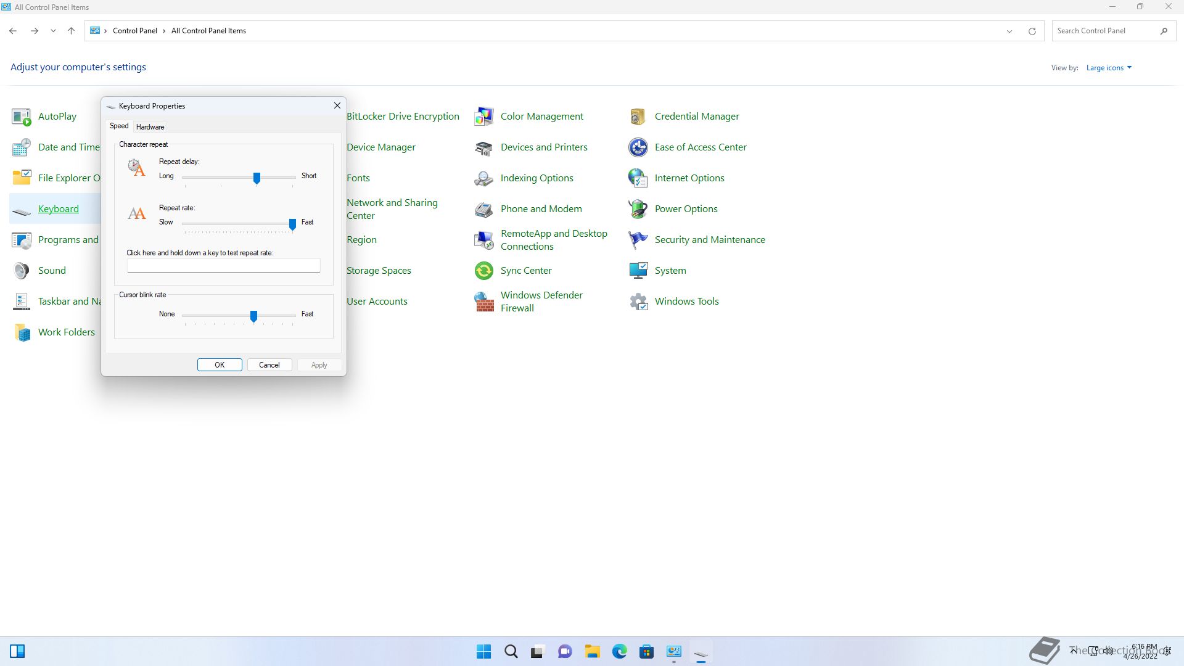Screen dimensions: 1184x666
Task: Launch Microsoft Edge from the taskbar
Action: click(x=619, y=651)
